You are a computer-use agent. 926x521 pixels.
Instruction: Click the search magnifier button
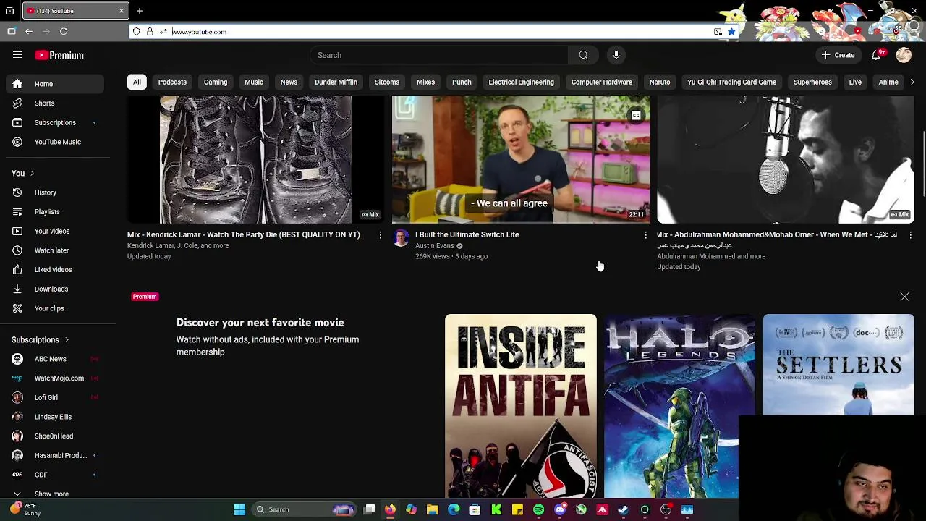(x=583, y=55)
